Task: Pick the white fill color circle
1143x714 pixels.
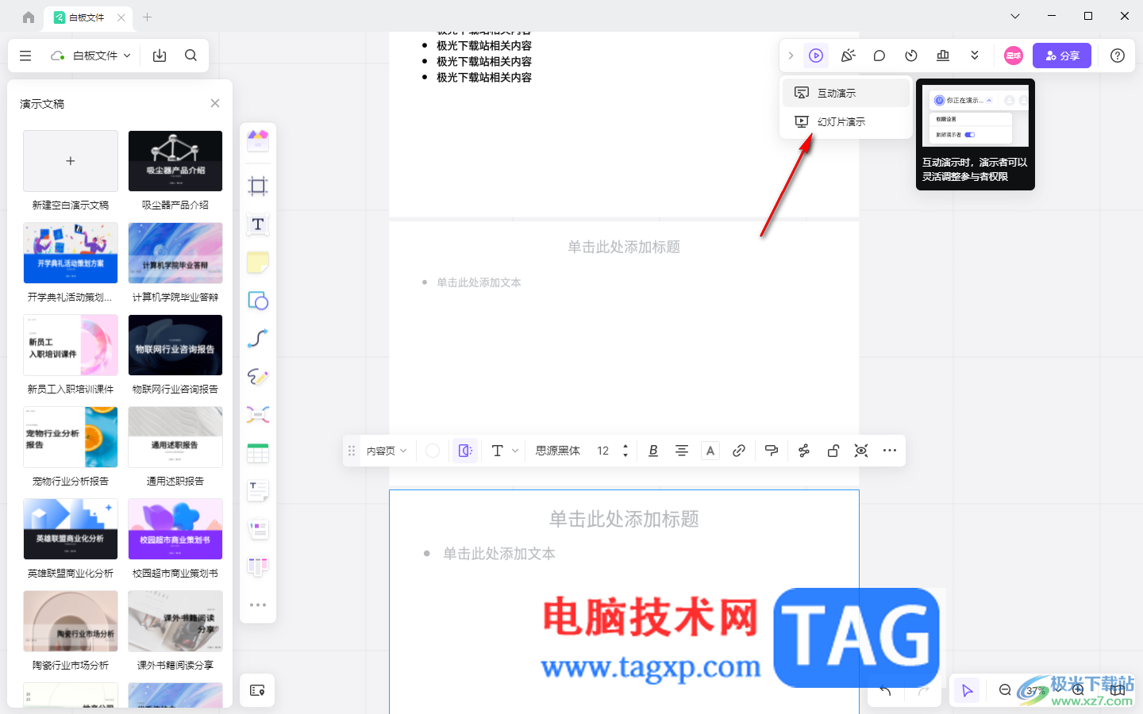Action: point(433,451)
